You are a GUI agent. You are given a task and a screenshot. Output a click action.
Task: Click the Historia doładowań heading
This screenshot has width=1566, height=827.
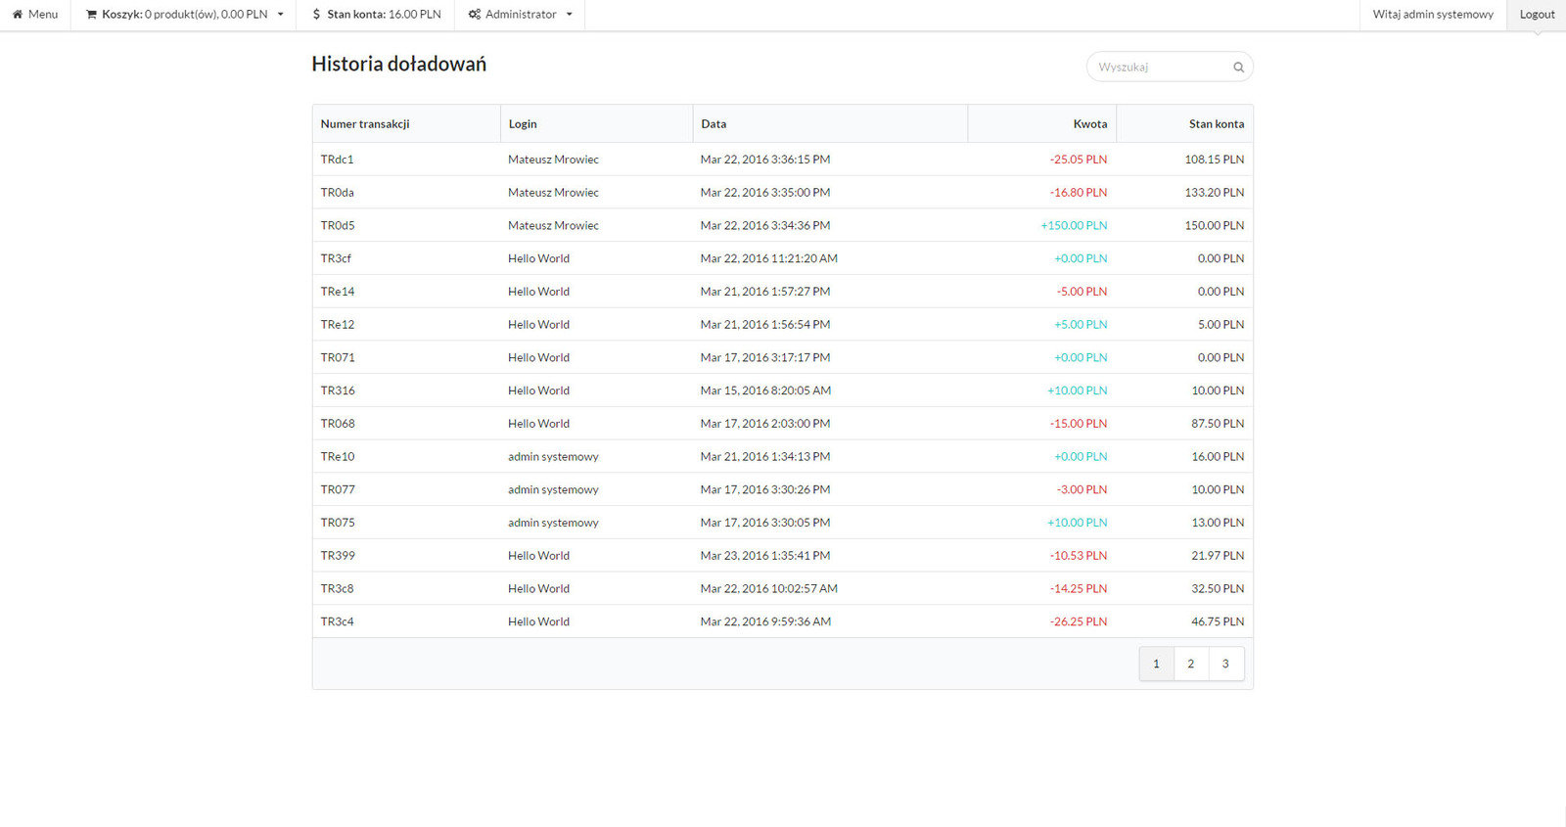[x=399, y=64]
